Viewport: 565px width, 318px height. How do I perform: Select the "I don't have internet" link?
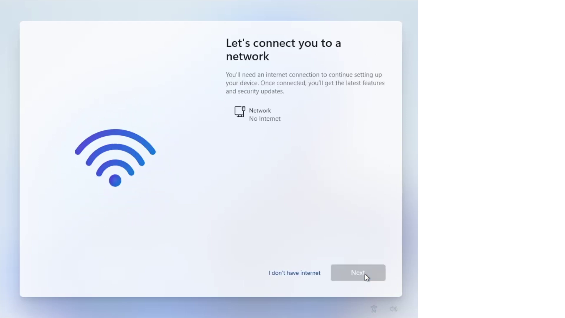click(x=294, y=273)
